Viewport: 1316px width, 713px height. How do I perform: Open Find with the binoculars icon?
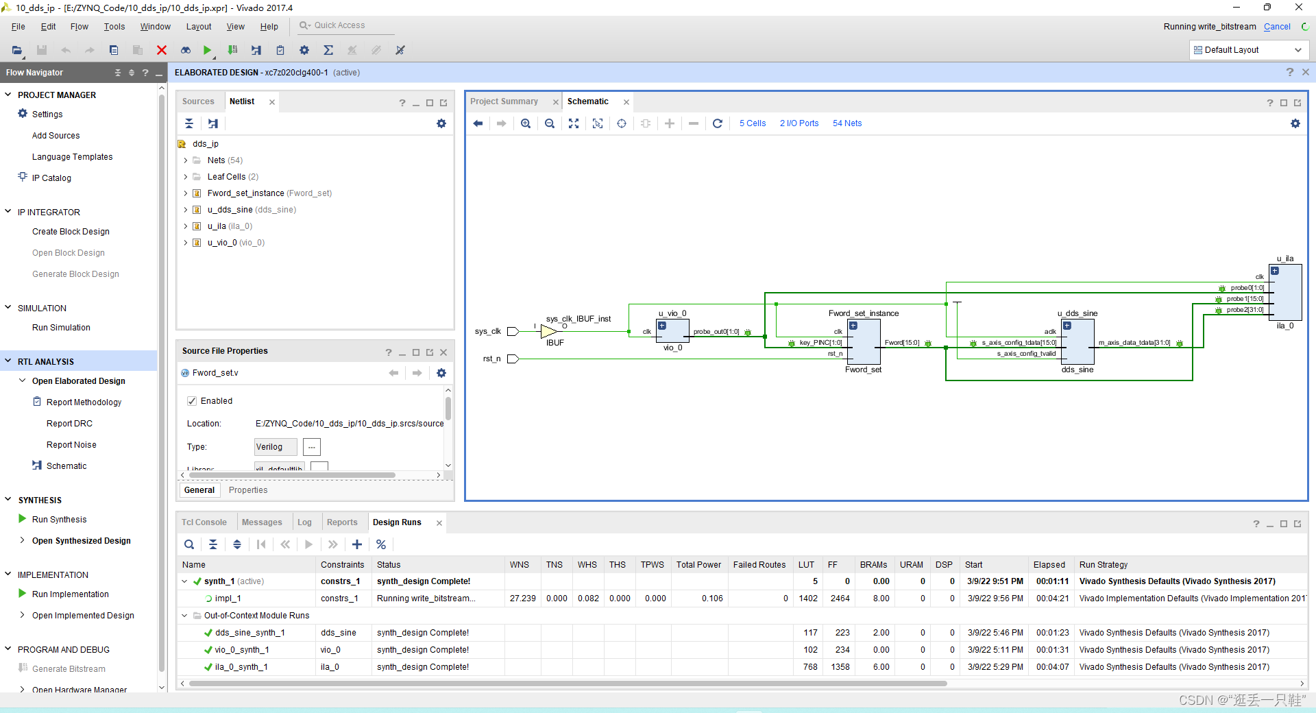pyautogui.click(x=186, y=50)
